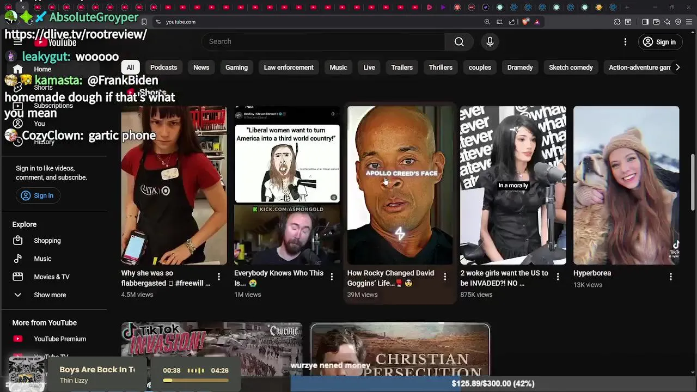Open Hyperborea short title link
Viewport: 697px width, 392px height.
coord(592,273)
